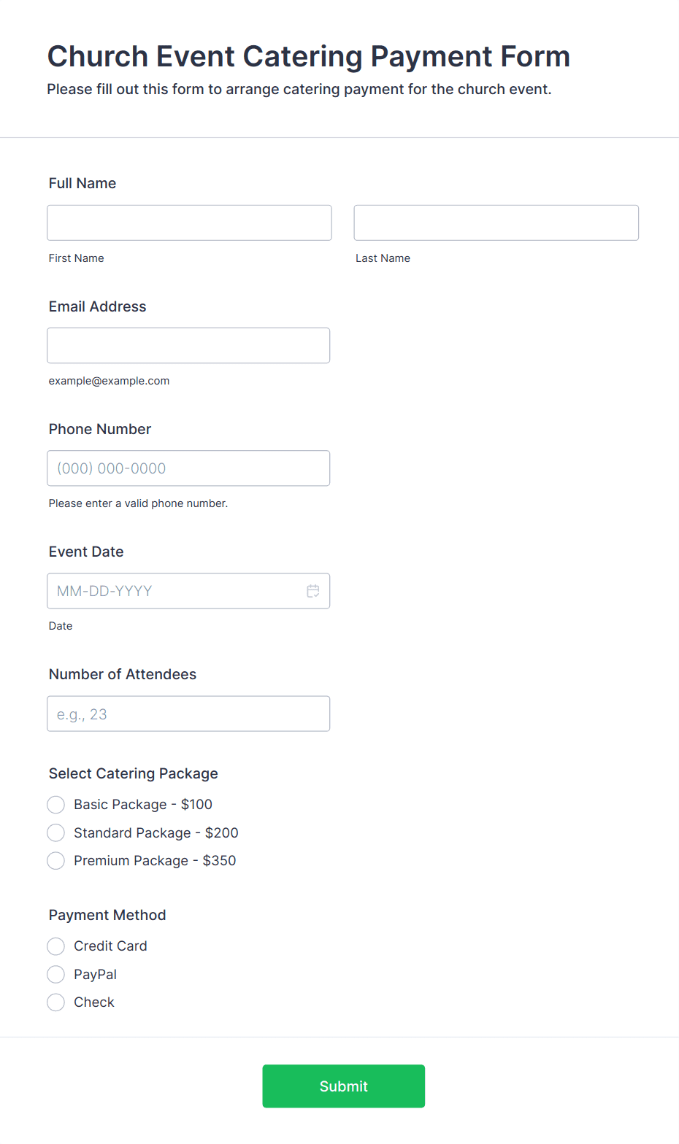Click the Church Event Catering Payment Form heading
The height and width of the screenshot is (1144, 679).
[308, 56]
